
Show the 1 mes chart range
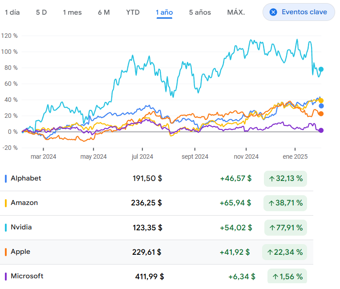pyautogui.click(x=72, y=12)
